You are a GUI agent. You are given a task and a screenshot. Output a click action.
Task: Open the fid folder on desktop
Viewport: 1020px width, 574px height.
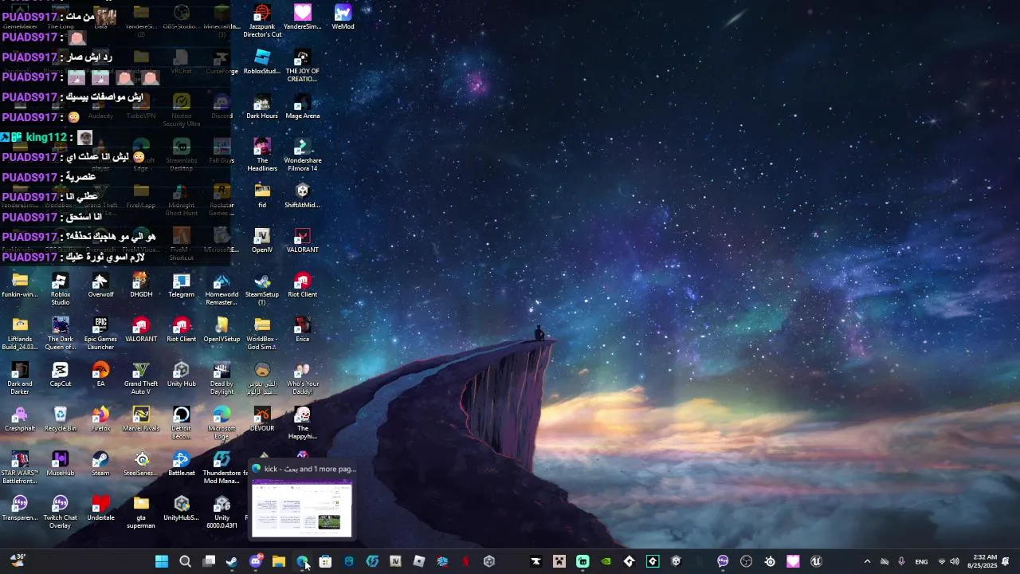pos(262,196)
